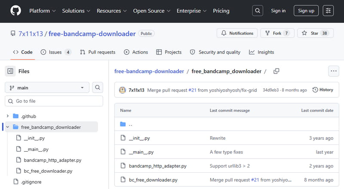This screenshot has width=344, height=189.
Task: Open commit hash 34d9eb3
Action: (271, 90)
